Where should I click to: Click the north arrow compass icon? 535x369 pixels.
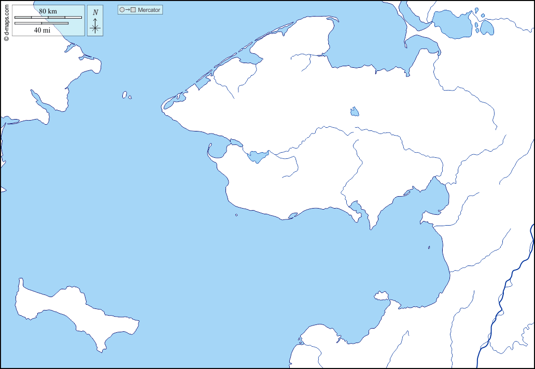pos(95,26)
